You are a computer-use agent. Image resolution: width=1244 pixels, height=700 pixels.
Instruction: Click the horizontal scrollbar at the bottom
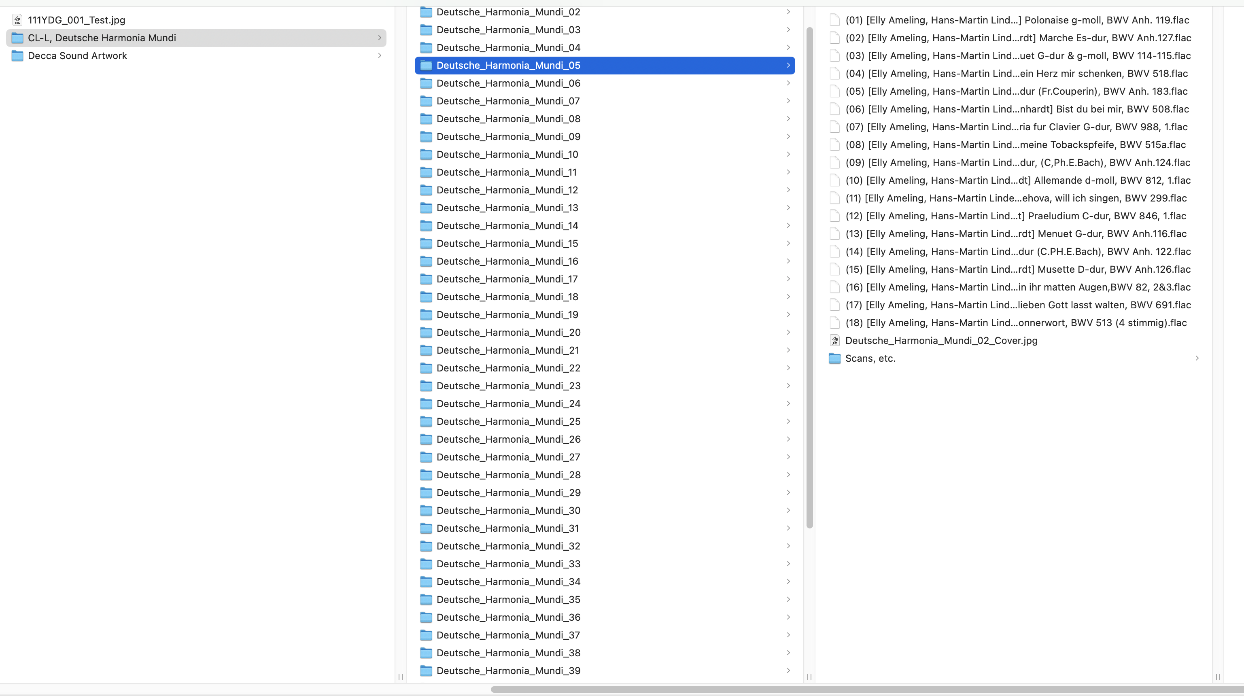[x=867, y=689]
